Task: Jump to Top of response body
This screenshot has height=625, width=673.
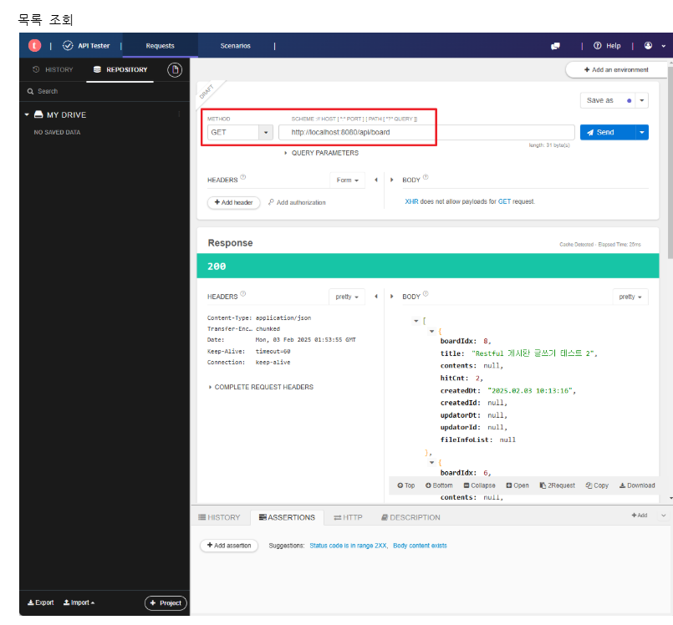Action: pyautogui.click(x=406, y=485)
